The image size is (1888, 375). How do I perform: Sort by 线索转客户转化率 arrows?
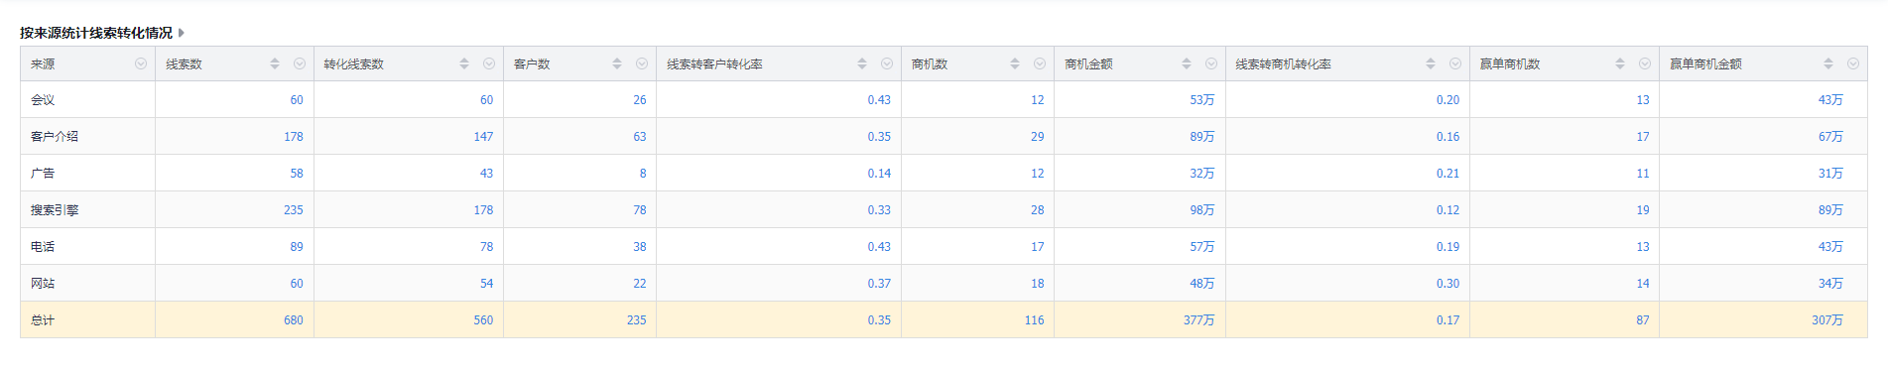[x=862, y=63]
